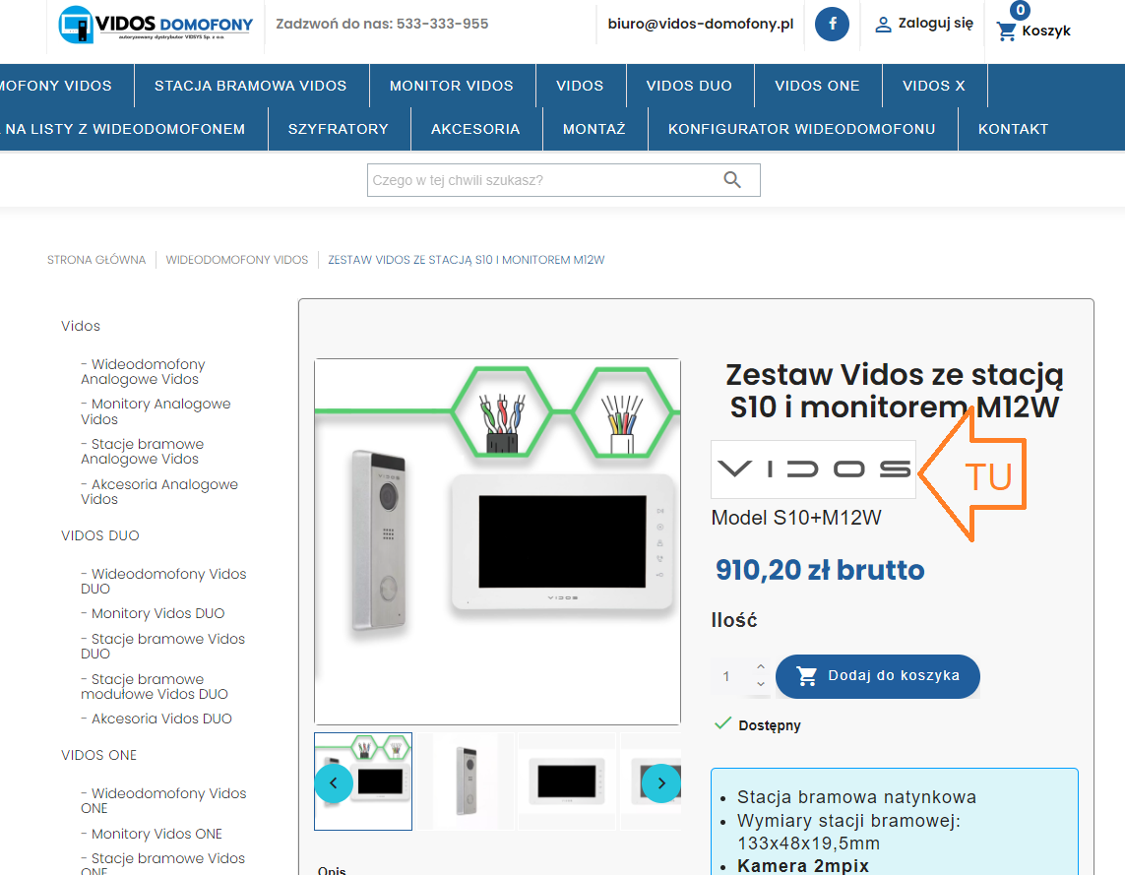
Task: Show previous product thumbnail with left arrow
Action: click(333, 783)
